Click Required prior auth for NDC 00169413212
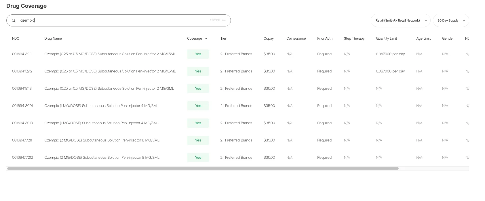Image resolution: width=485 pixels, height=201 pixels. [x=324, y=71]
